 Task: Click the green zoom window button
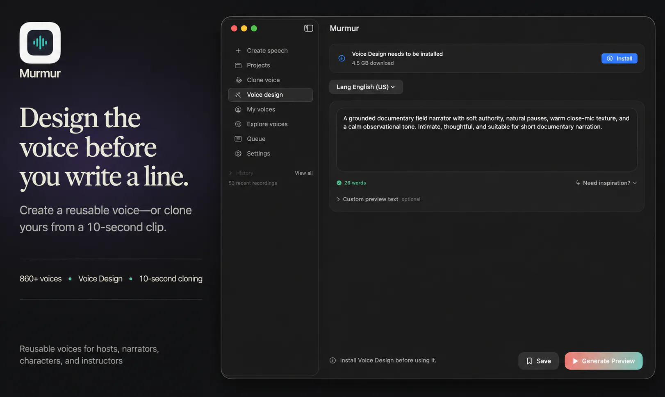tap(254, 28)
